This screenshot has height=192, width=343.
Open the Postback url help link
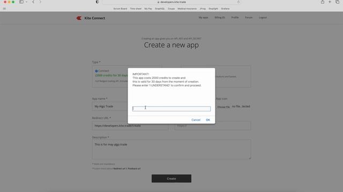click(134, 169)
